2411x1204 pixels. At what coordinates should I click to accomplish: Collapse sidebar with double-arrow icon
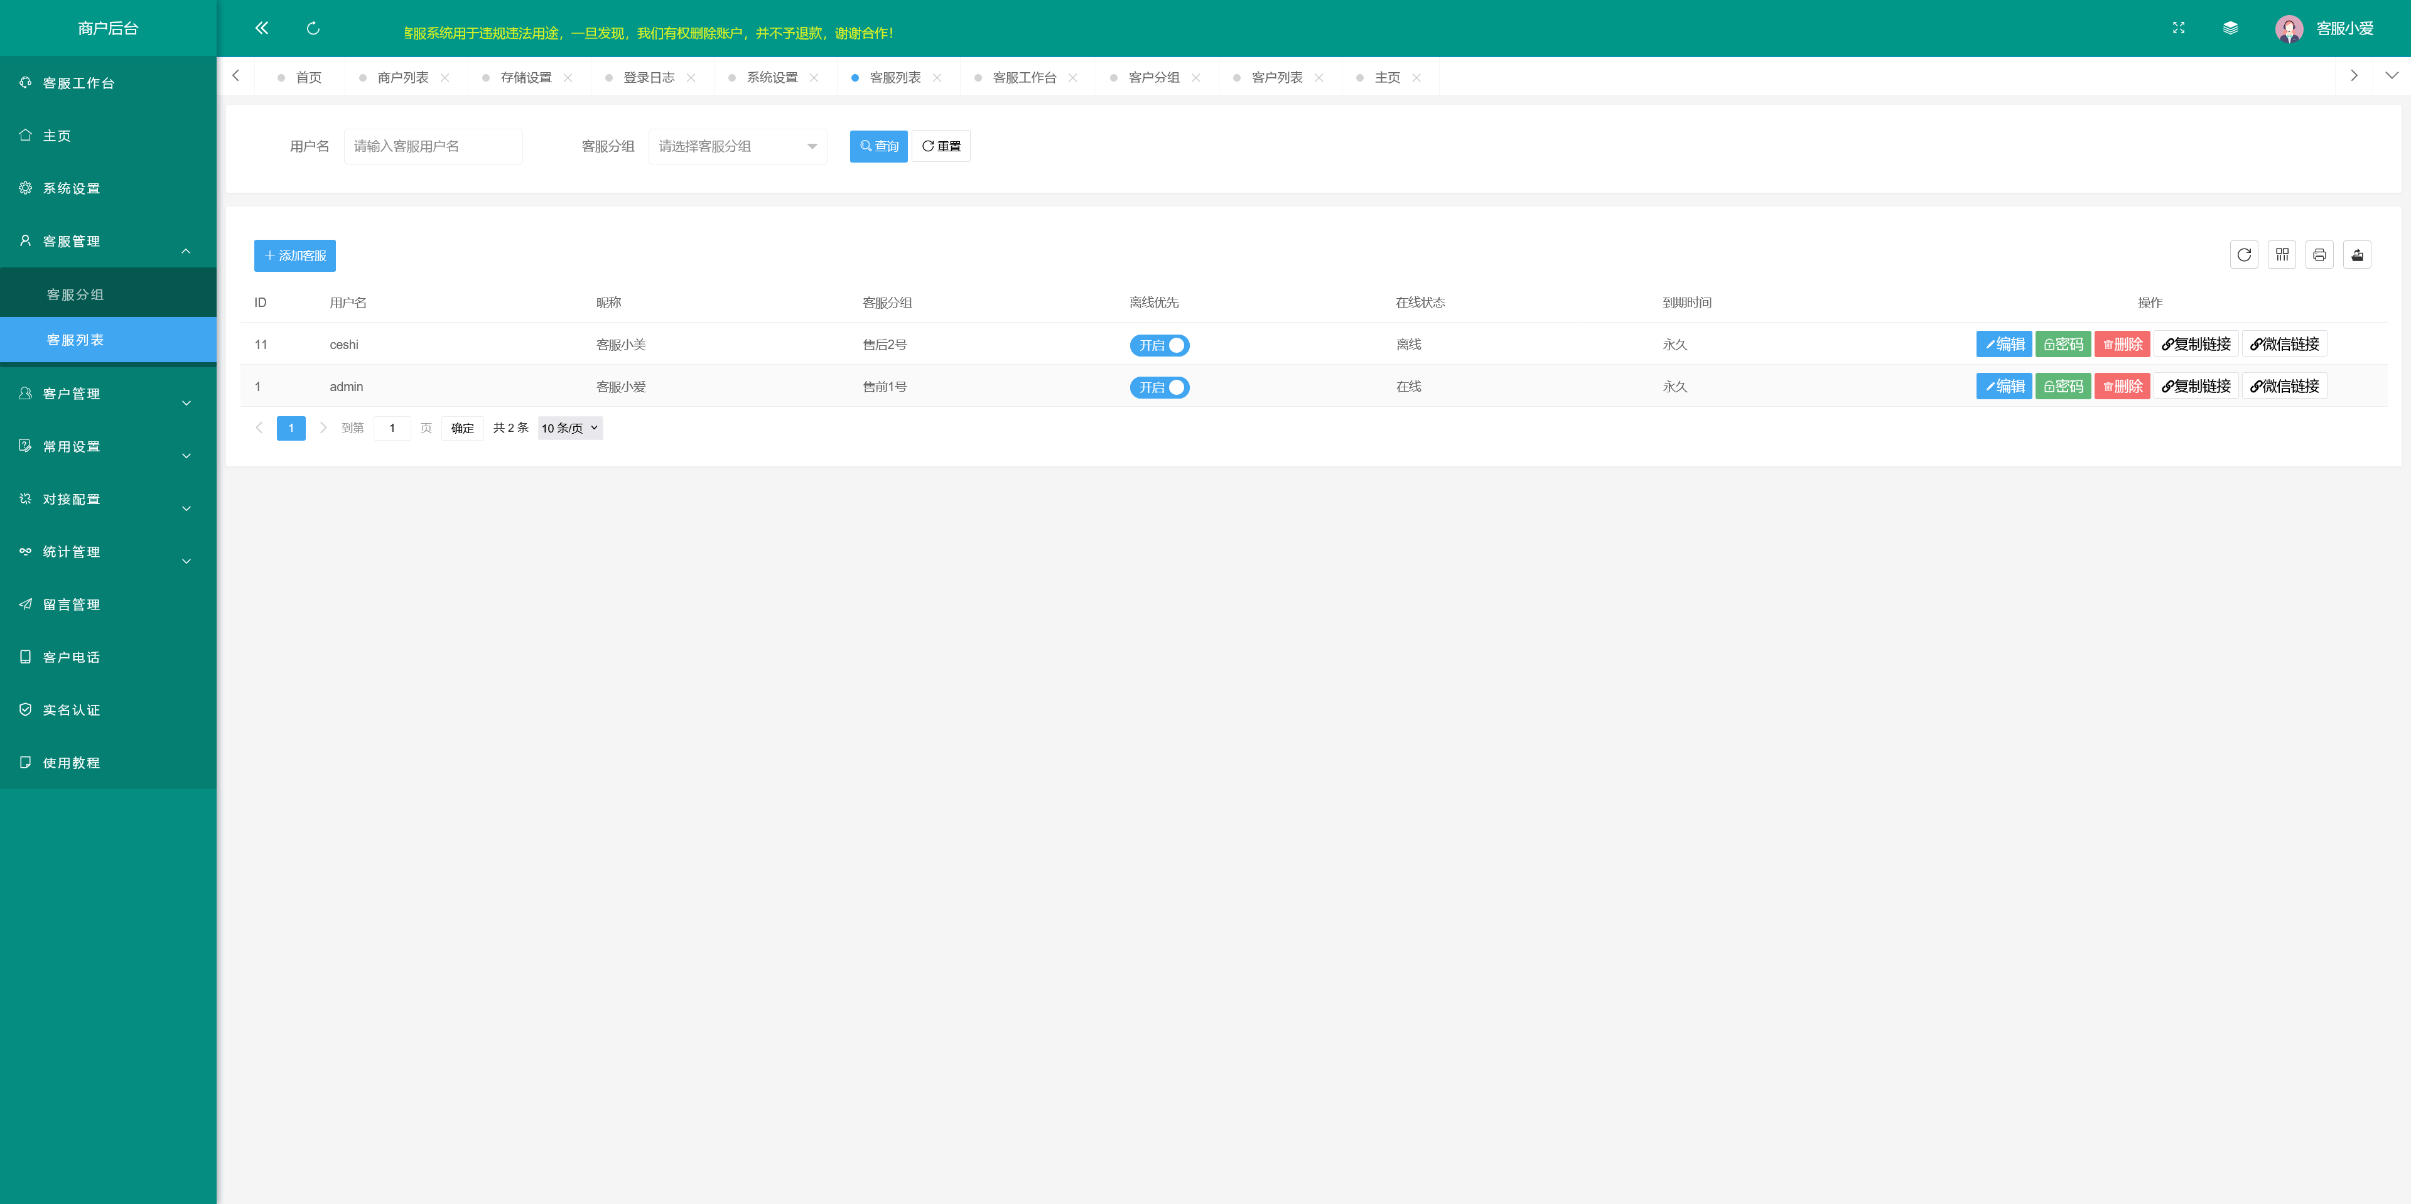[x=261, y=28]
